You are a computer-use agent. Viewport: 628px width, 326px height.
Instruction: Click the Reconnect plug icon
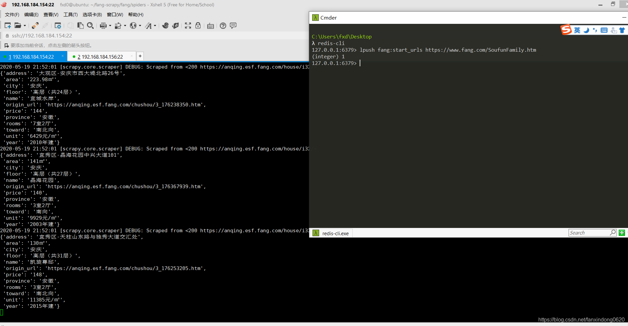point(35,26)
